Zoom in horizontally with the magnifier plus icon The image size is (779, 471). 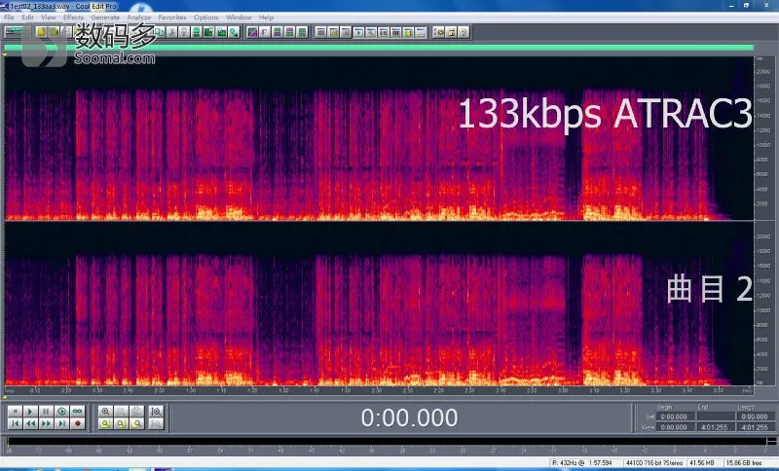coord(105,412)
